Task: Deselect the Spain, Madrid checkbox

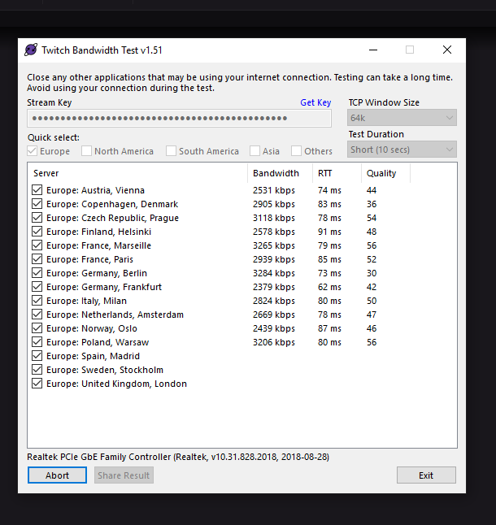Action: point(37,356)
